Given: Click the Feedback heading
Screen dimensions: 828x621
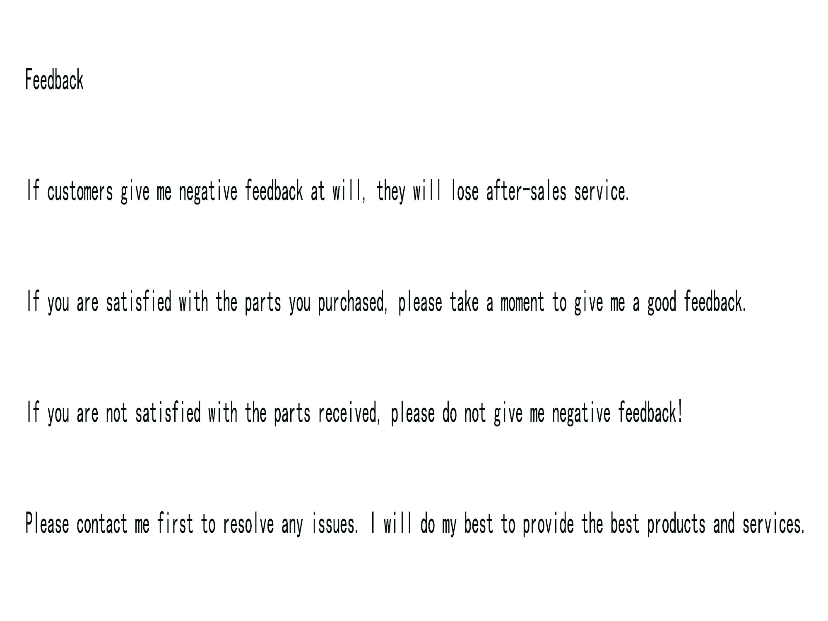Looking at the screenshot, I should [x=54, y=80].
